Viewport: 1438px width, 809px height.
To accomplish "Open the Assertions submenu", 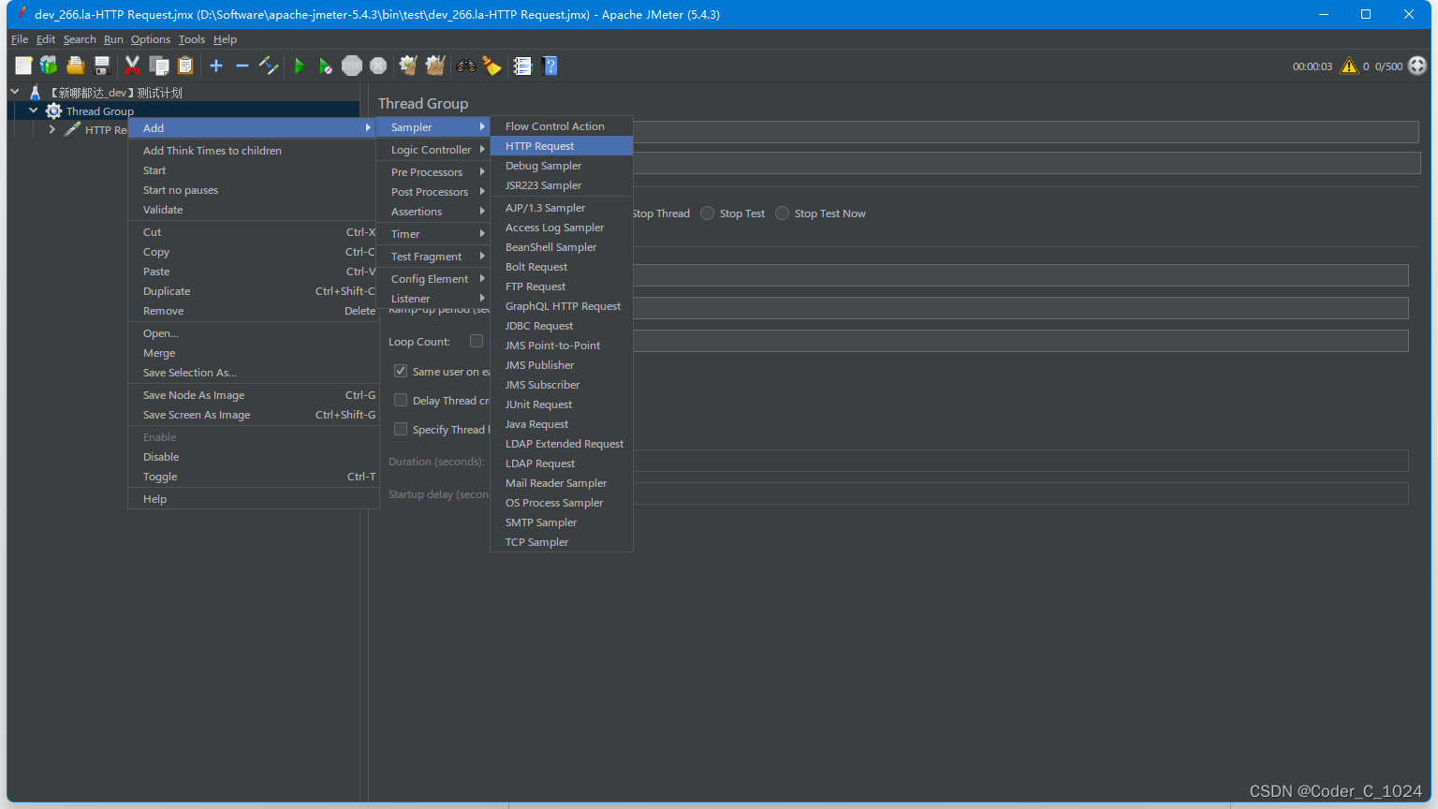I will [x=434, y=212].
